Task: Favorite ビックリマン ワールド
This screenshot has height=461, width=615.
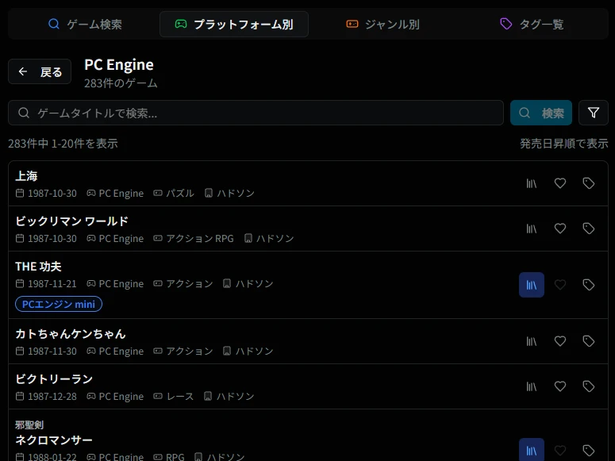Action: coord(560,229)
